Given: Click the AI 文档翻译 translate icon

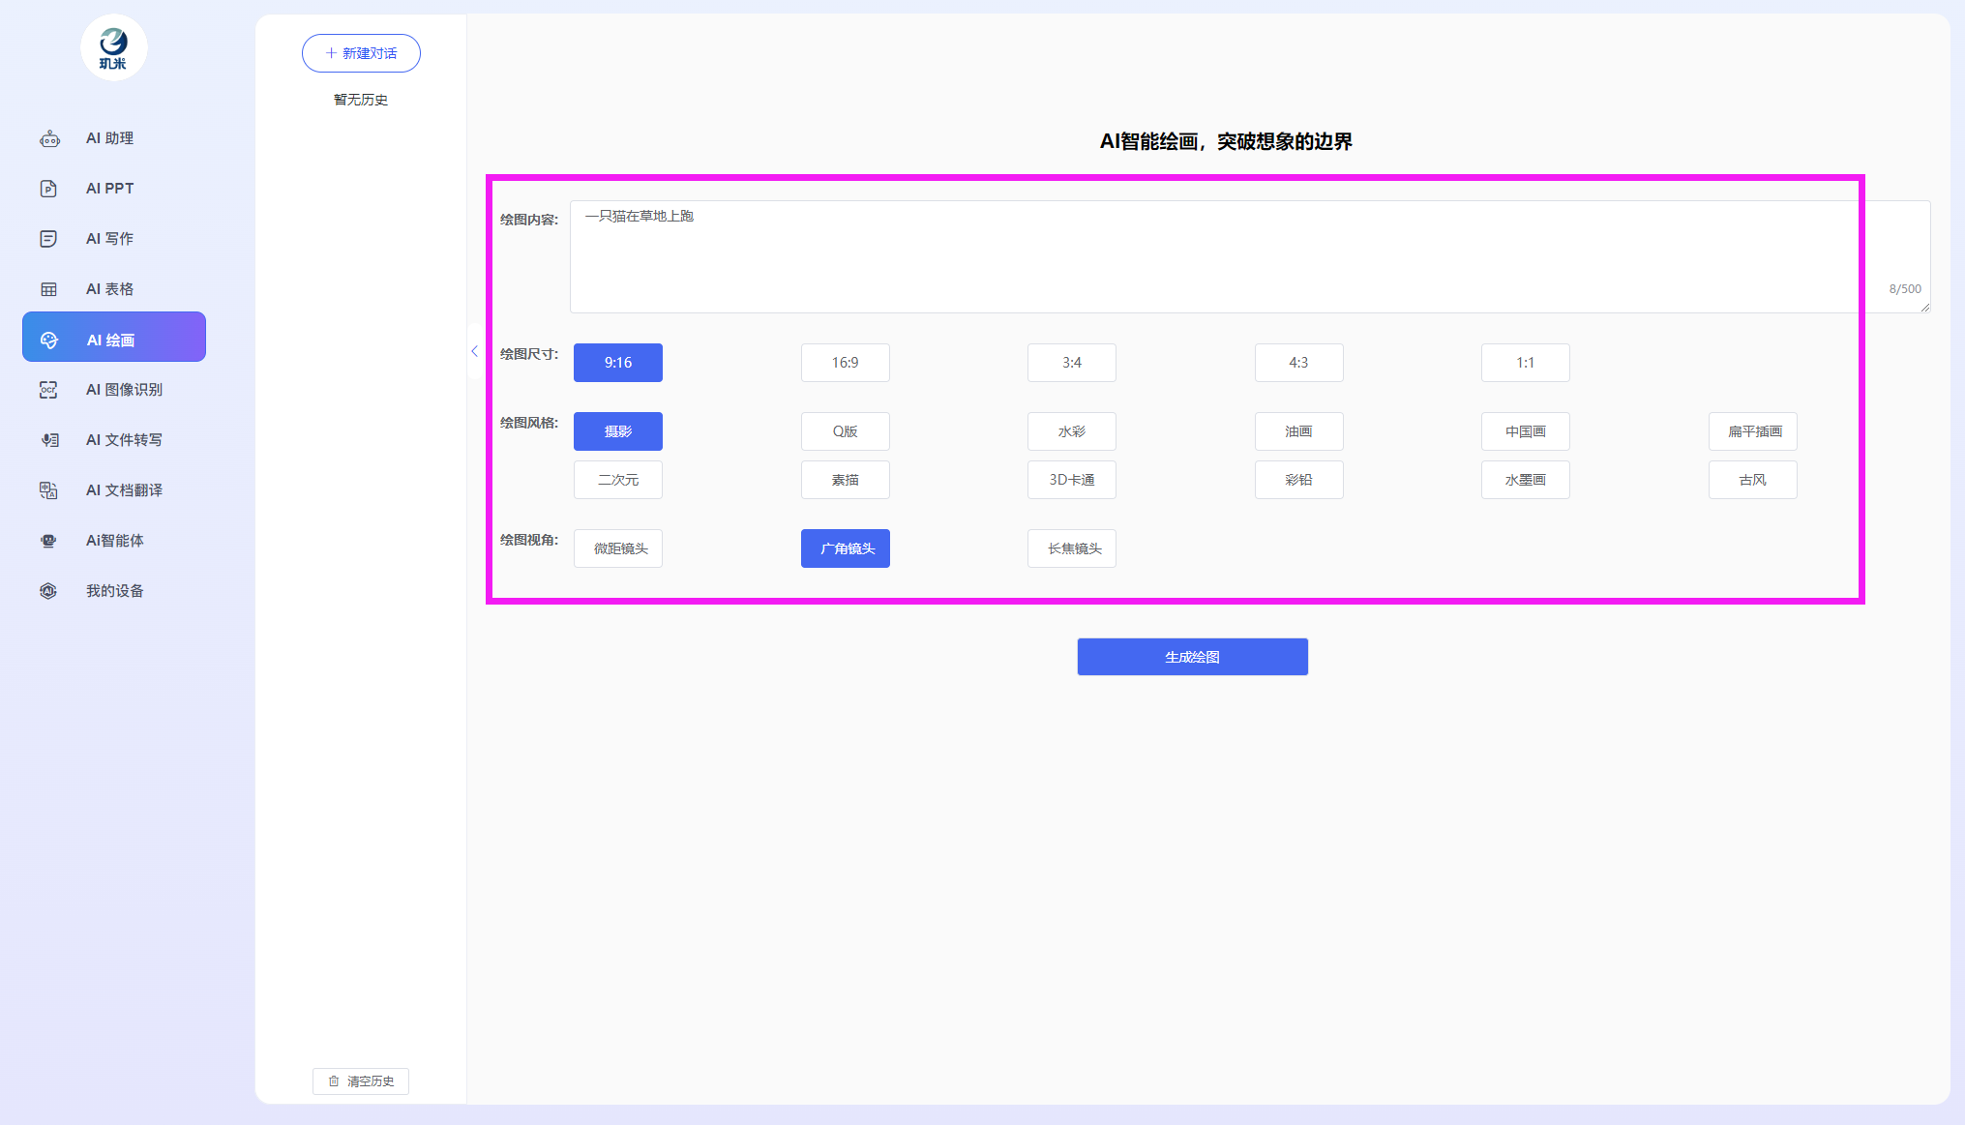Looking at the screenshot, I should (x=48, y=490).
